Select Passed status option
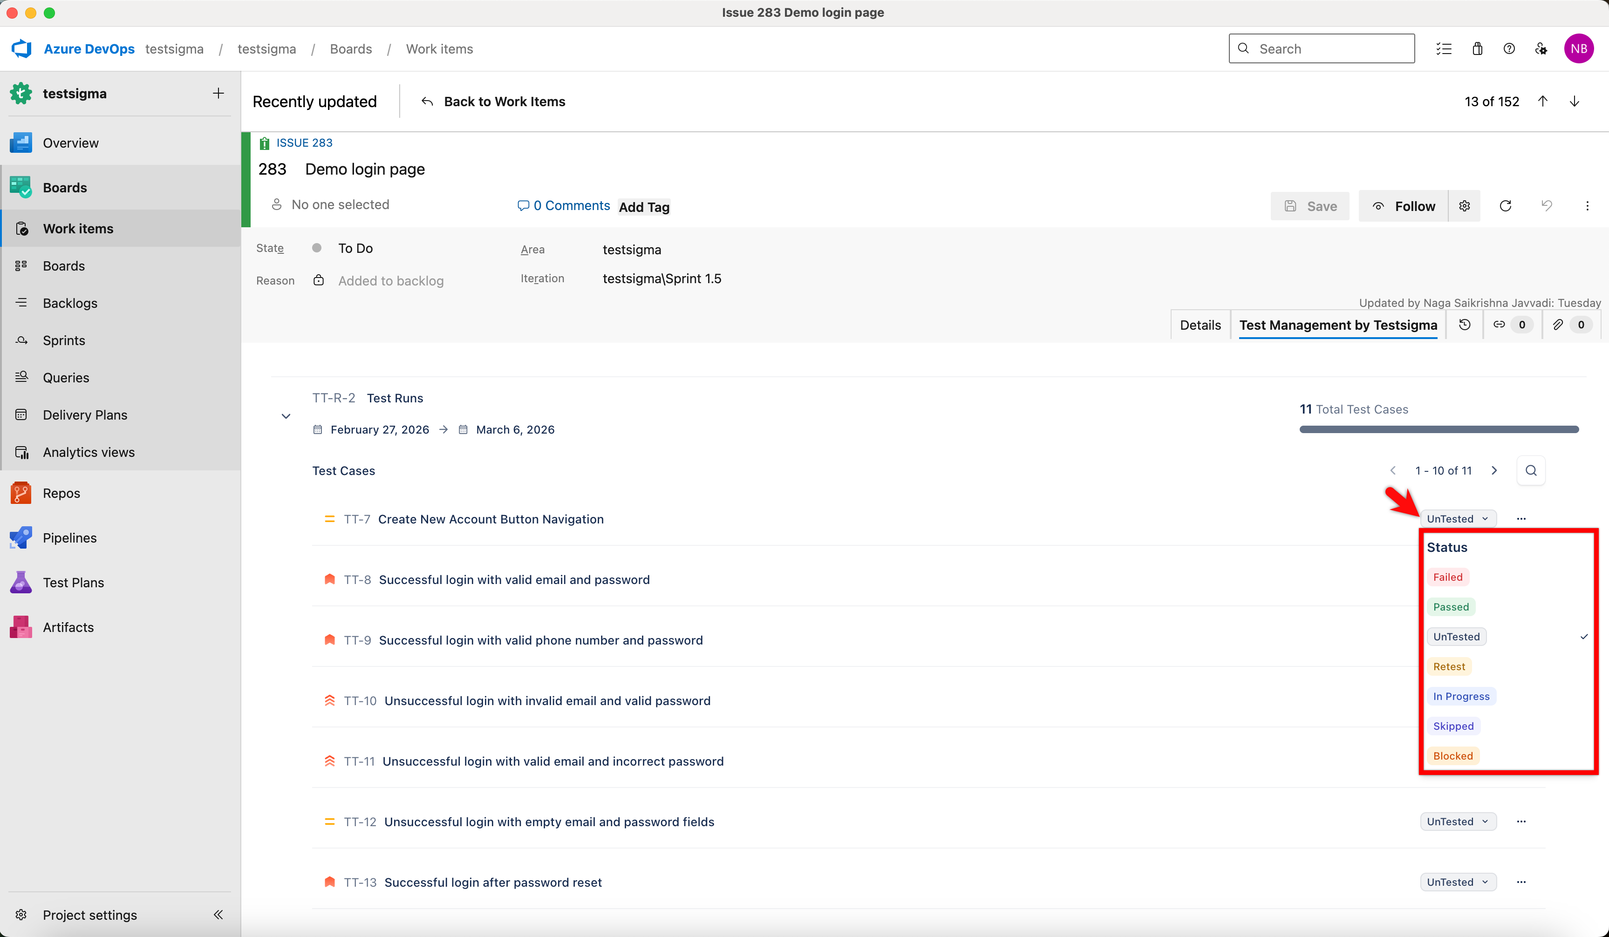Image resolution: width=1609 pixels, height=937 pixels. pos(1451,607)
